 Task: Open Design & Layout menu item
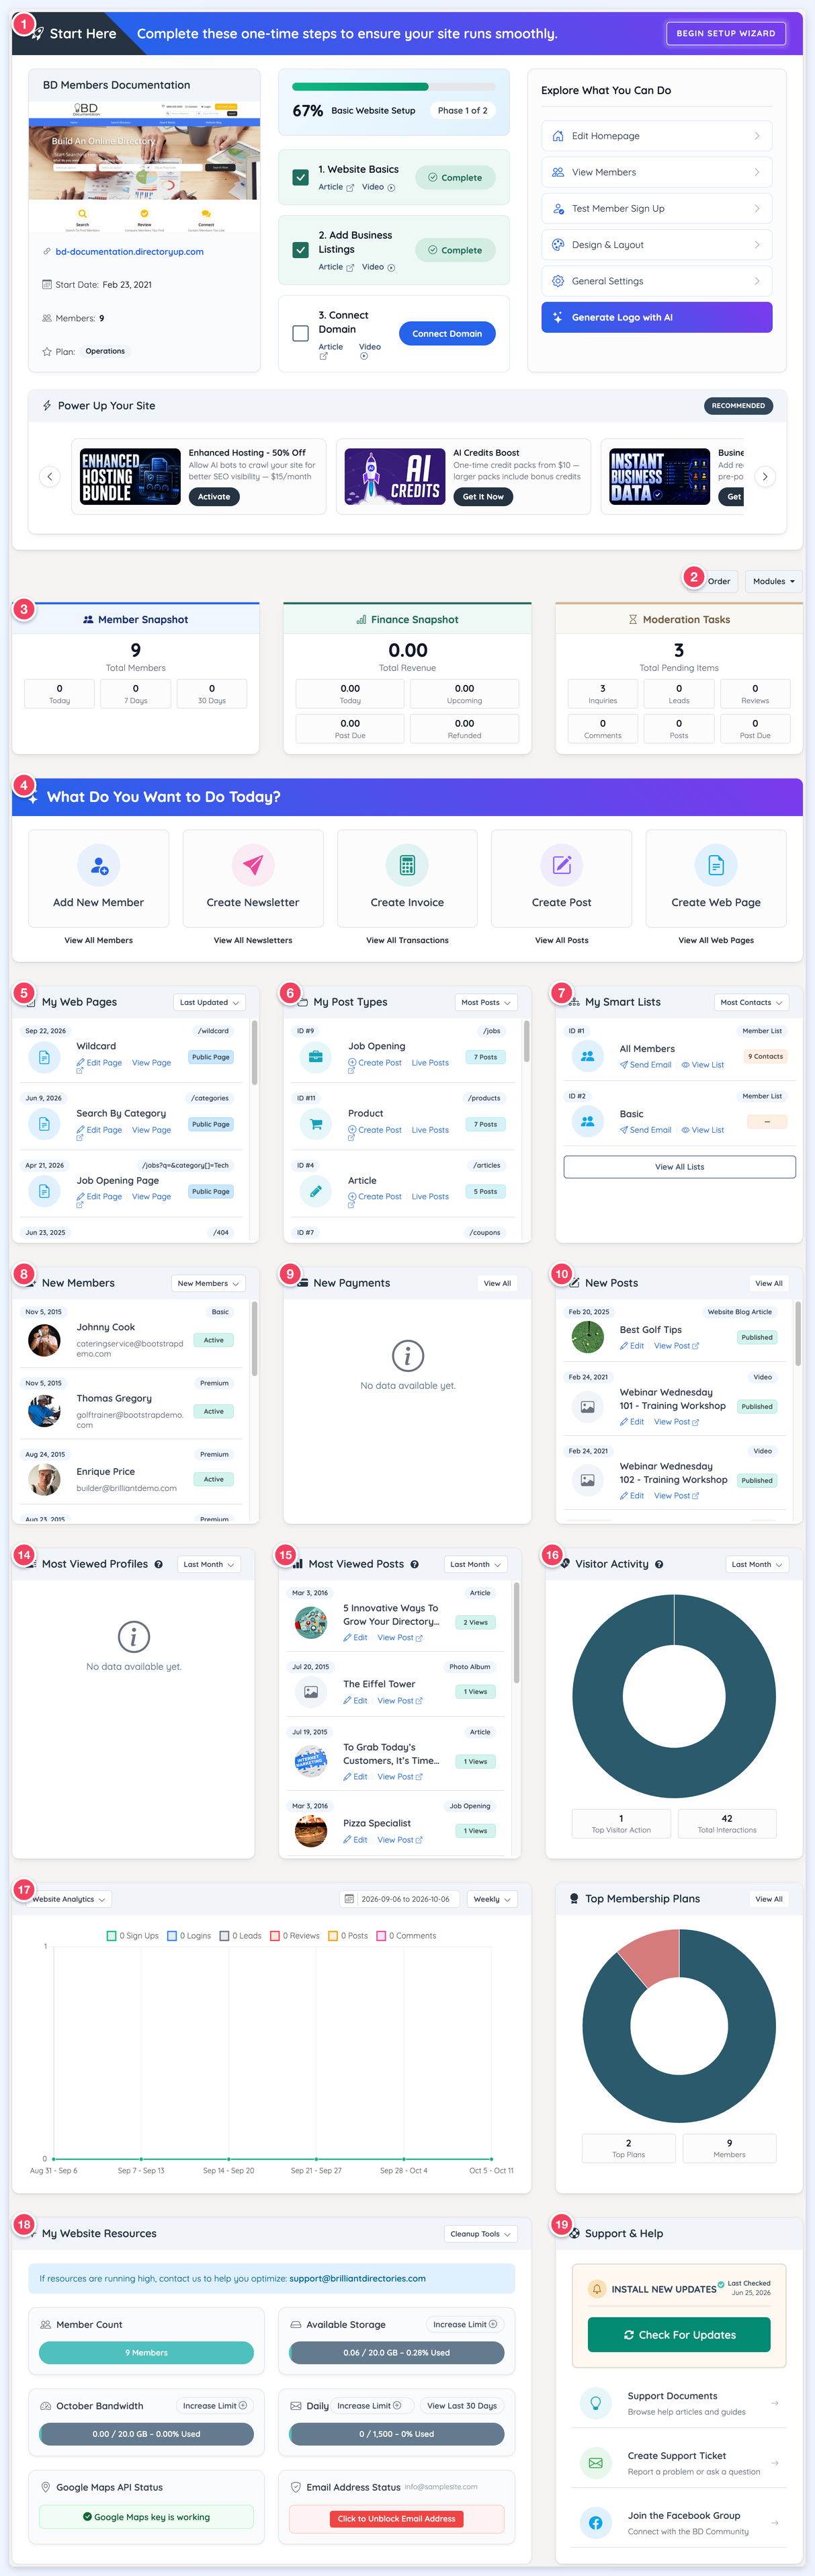(x=657, y=245)
